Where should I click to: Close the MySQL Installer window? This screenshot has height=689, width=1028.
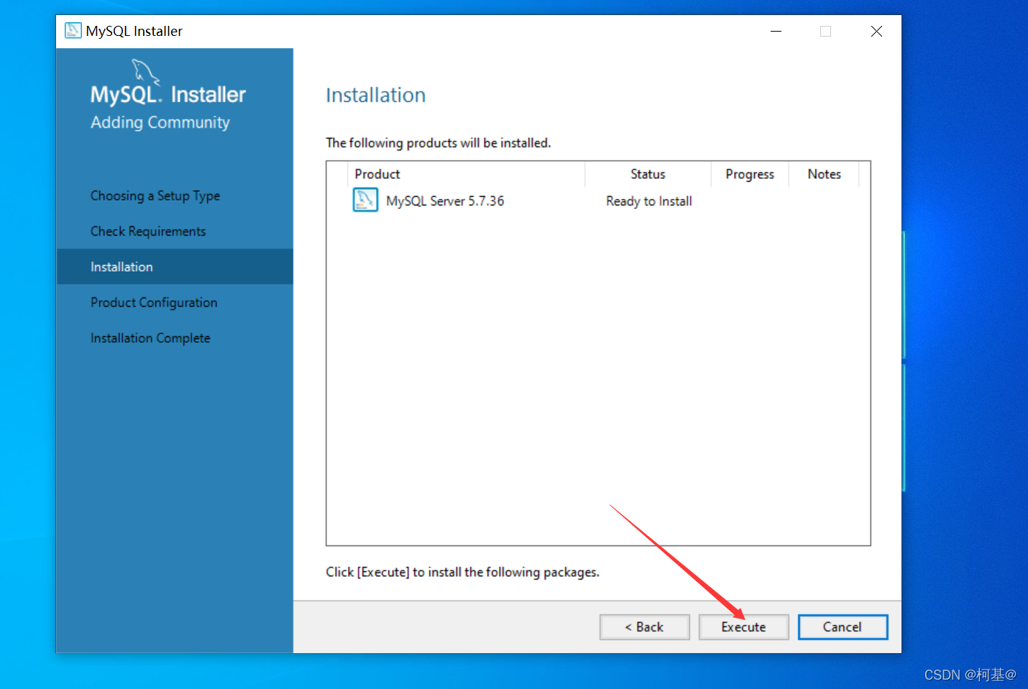(x=876, y=31)
